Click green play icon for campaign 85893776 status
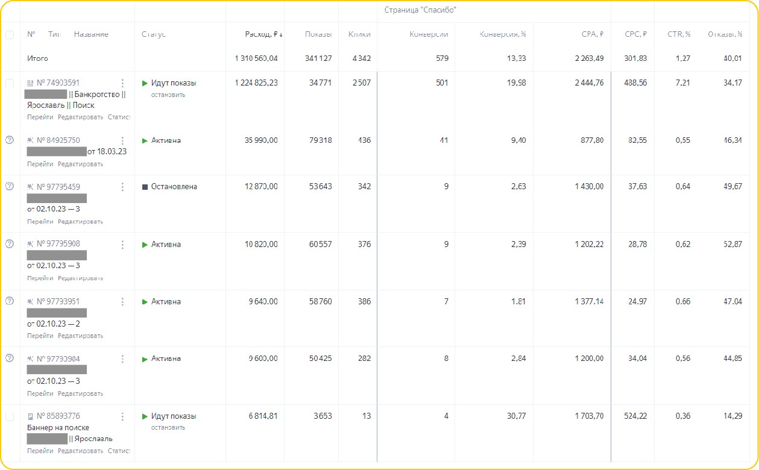Viewport: 759px width, 470px height. (x=145, y=416)
